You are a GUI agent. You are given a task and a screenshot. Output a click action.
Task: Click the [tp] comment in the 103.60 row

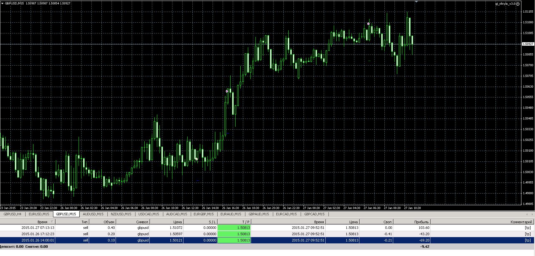pyautogui.click(x=528, y=228)
